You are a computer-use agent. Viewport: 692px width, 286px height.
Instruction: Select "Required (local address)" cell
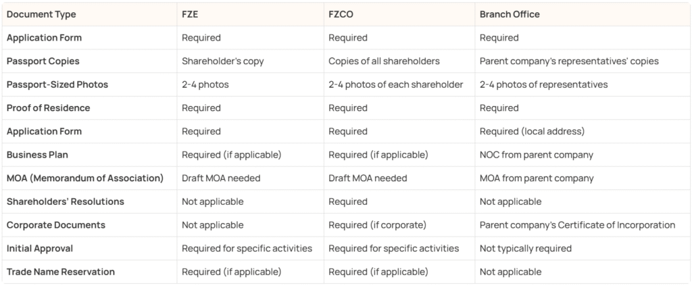click(x=533, y=131)
